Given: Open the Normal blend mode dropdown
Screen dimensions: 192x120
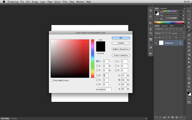Looking at the screenshot, I should pos(163,33).
